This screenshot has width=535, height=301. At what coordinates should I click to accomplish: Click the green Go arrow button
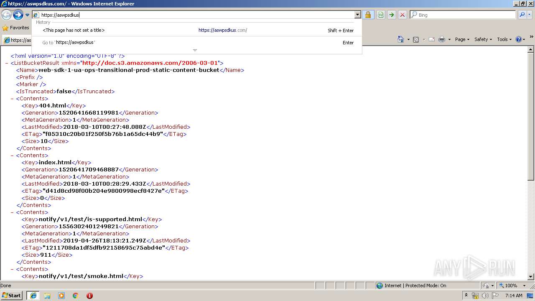[x=391, y=15]
